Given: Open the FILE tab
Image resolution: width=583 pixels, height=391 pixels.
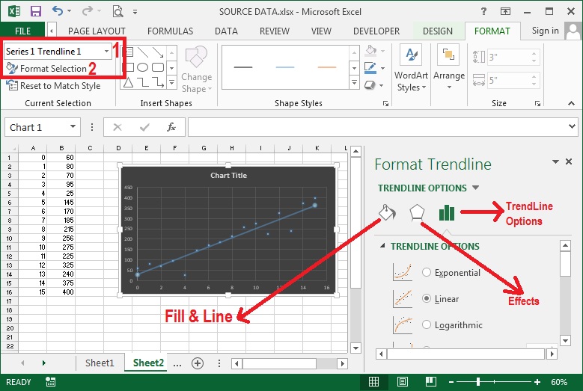Looking at the screenshot, I should pos(22,31).
